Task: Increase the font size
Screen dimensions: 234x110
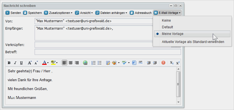Action: 30,63
